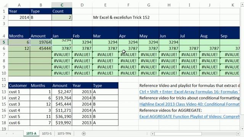Click the Count header cell in row 1
244x137 pixels.
pos(62,11)
